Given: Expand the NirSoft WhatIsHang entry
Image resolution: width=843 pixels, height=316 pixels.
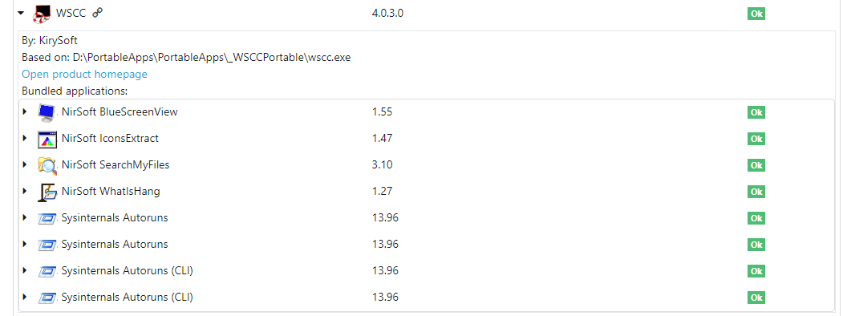Looking at the screenshot, I should (24, 191).
